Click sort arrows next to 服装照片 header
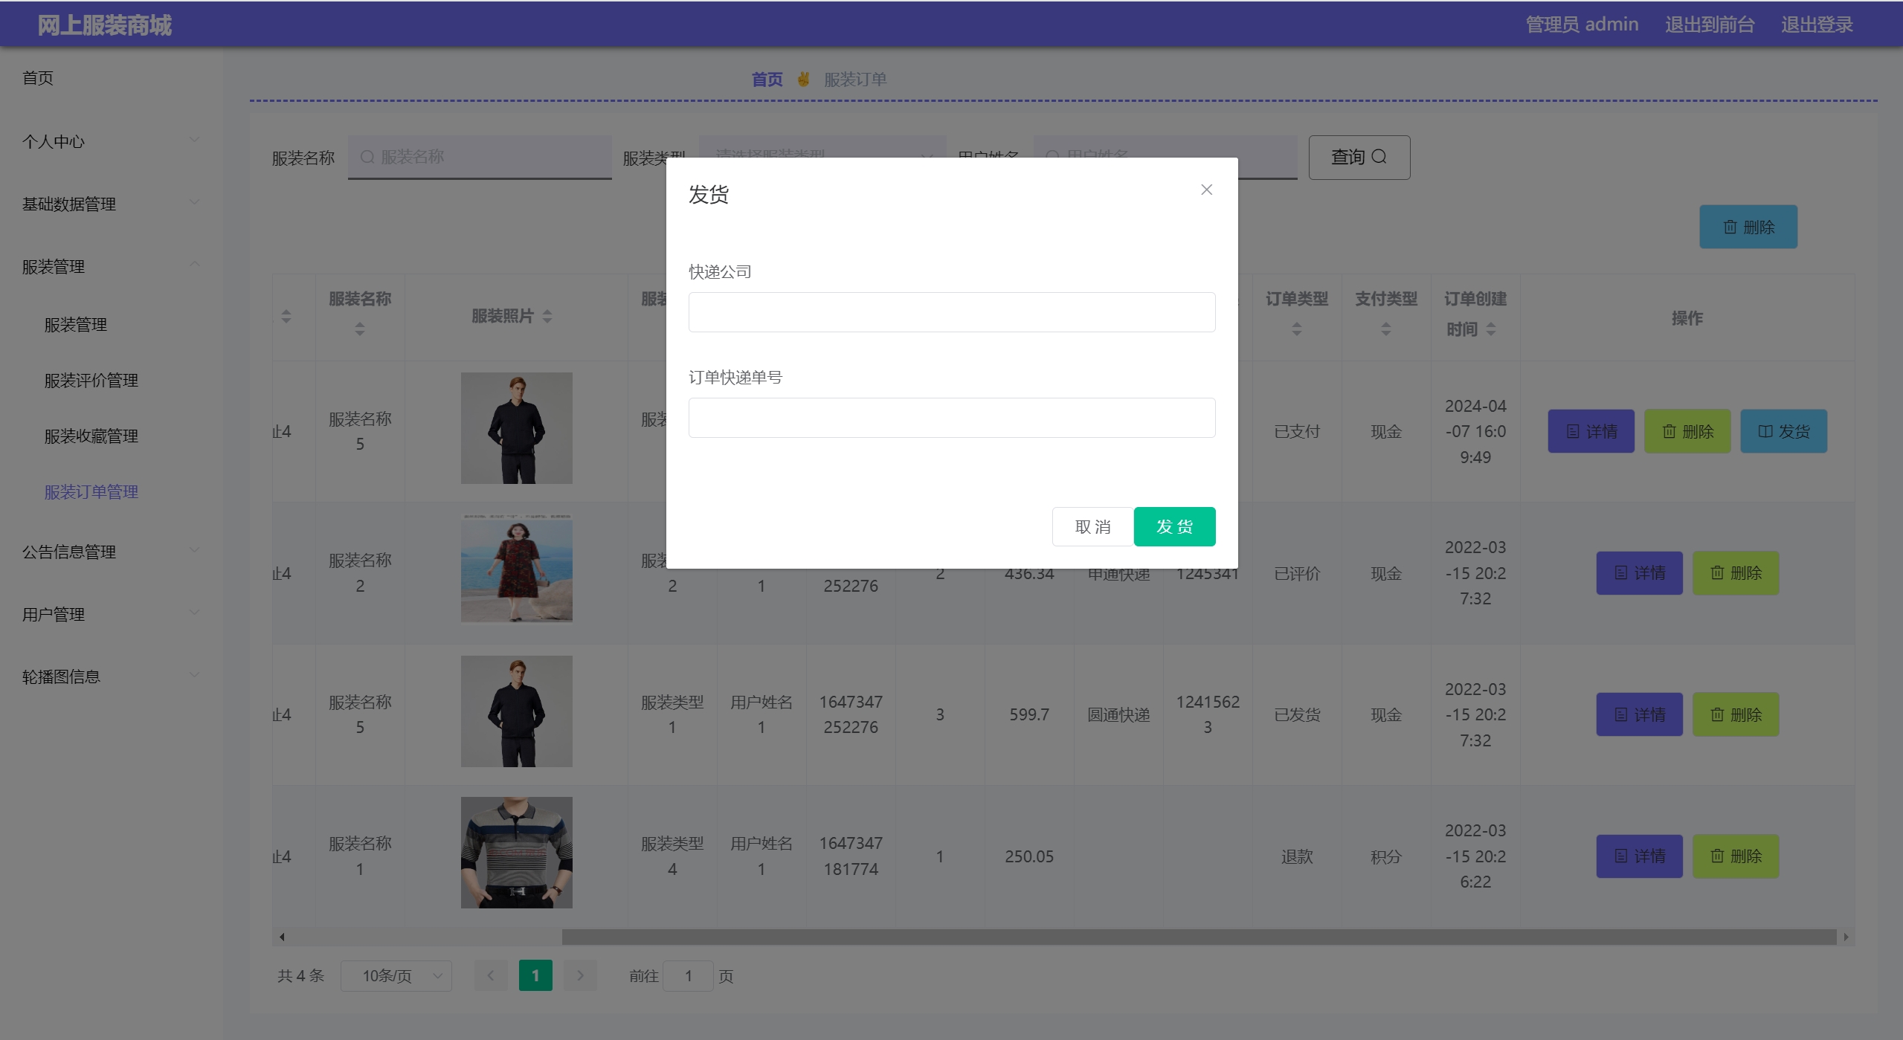The height and width of the screenshot is (1040, 1903). pos(547,317)
